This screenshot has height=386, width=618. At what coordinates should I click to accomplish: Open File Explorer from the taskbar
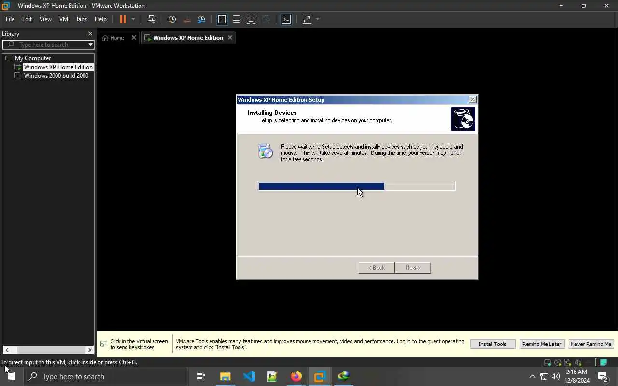point(225,376)
